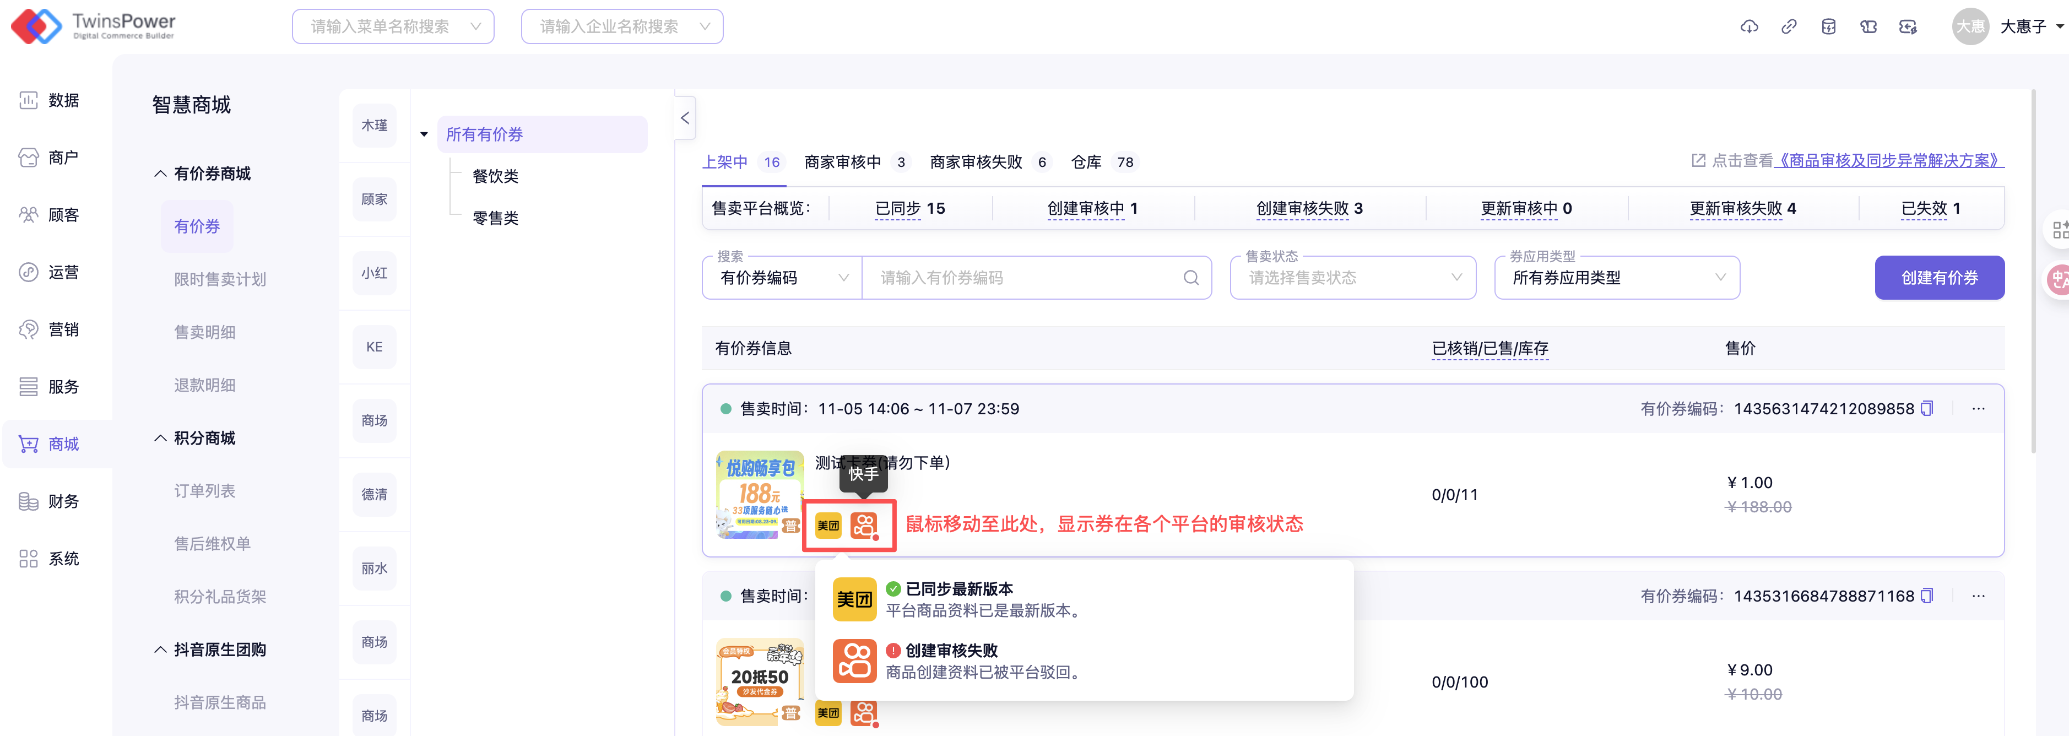Click the search magnifier icon in coupon code field
This screenshot has width=2069, height=736.
(x=1190, y=278)
